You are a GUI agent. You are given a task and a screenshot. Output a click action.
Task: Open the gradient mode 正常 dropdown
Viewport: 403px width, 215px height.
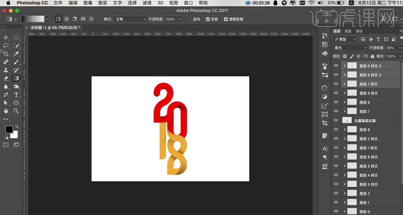130,19
